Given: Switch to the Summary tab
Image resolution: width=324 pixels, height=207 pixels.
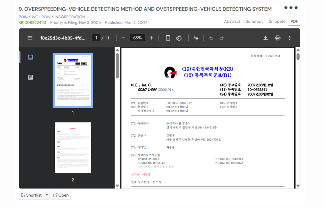Looking at the screenshot, I should click(254, 21).
